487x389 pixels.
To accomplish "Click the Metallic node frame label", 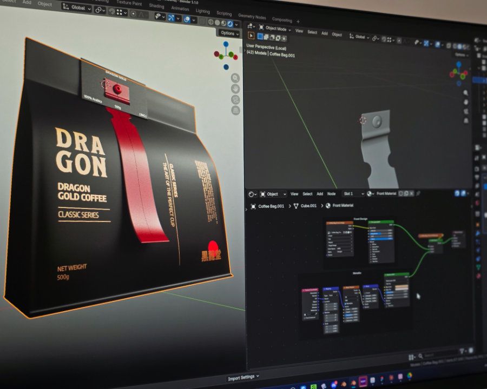I will (357, 273).
